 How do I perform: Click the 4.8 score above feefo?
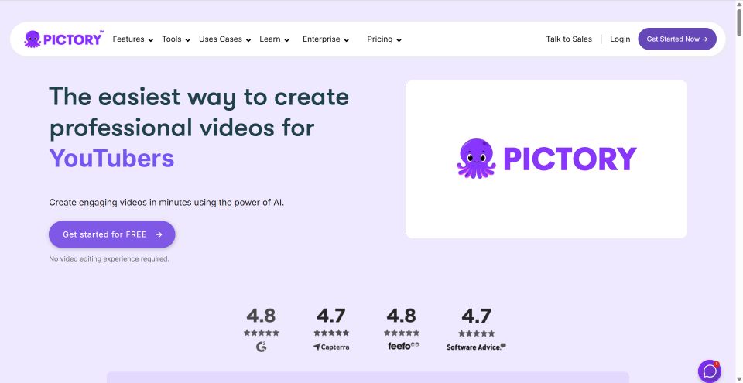tap(402, 316)
